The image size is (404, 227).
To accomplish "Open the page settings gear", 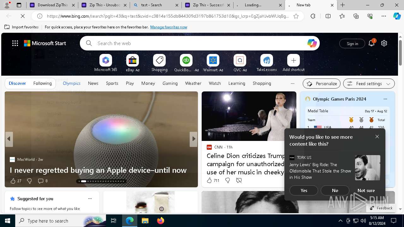I will (384, 44).
